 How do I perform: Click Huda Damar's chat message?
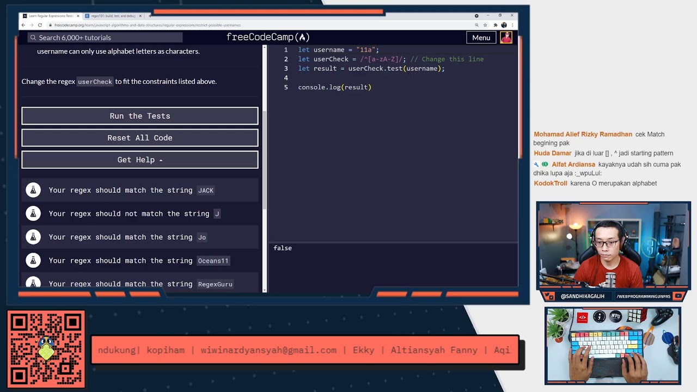(x=623, y=154)
